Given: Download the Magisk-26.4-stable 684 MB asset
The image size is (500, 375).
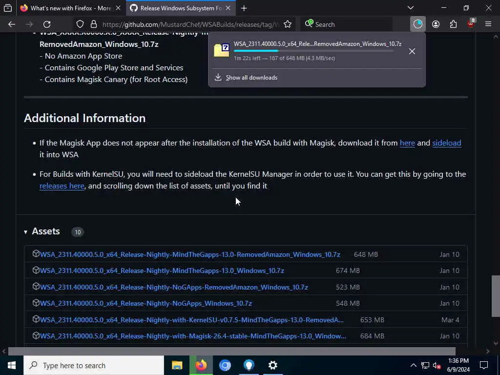Looking at the screenshot, I should click(x=193, y=336).
